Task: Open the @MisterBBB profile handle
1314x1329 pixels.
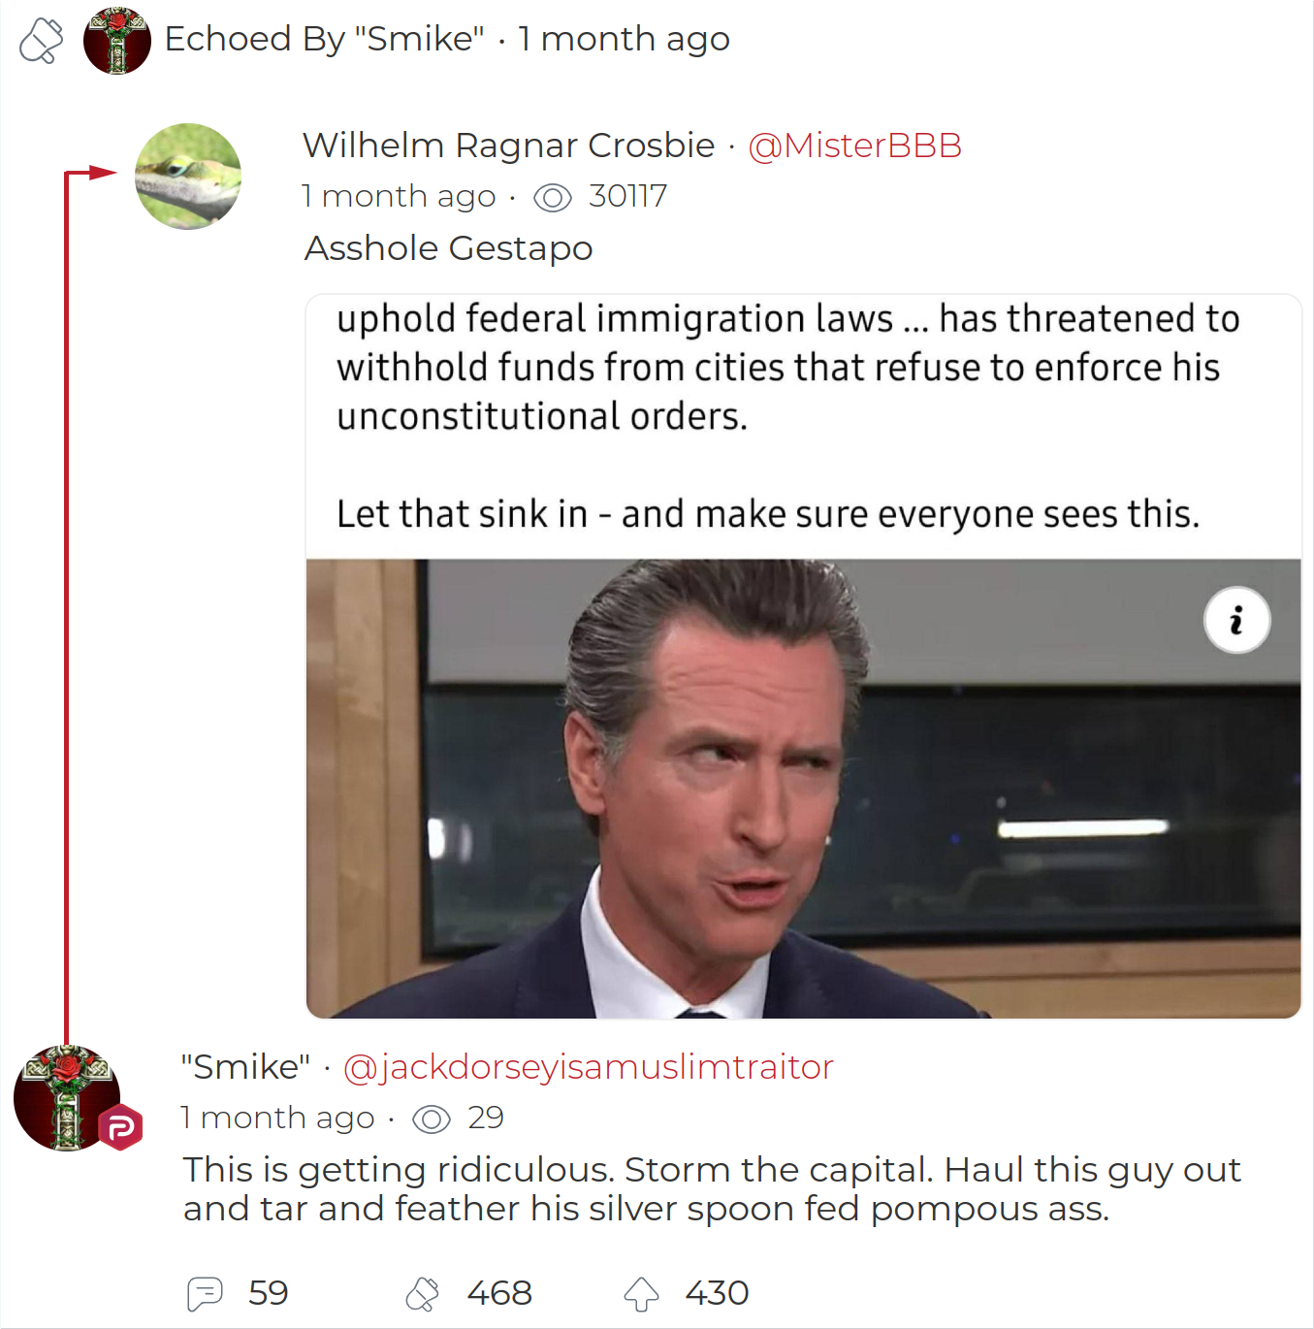Action: pos(854,146)
